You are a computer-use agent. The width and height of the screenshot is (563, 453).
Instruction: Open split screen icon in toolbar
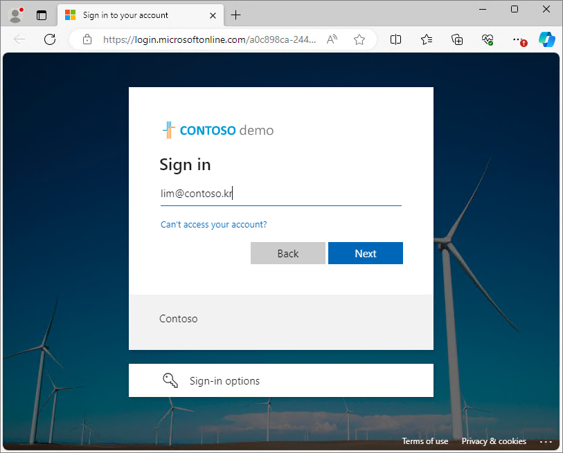pyautogui.click(x=395, y=39)
